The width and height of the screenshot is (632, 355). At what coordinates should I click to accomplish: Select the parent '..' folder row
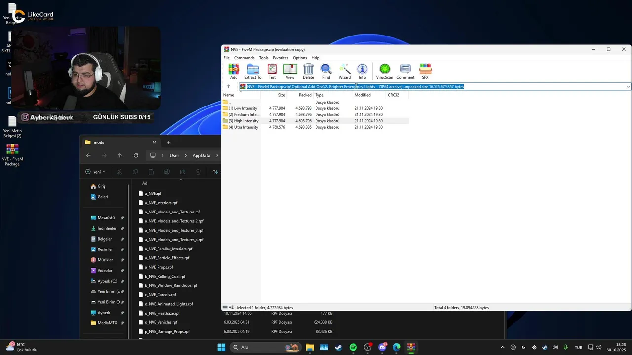click(x=315, y=102)
